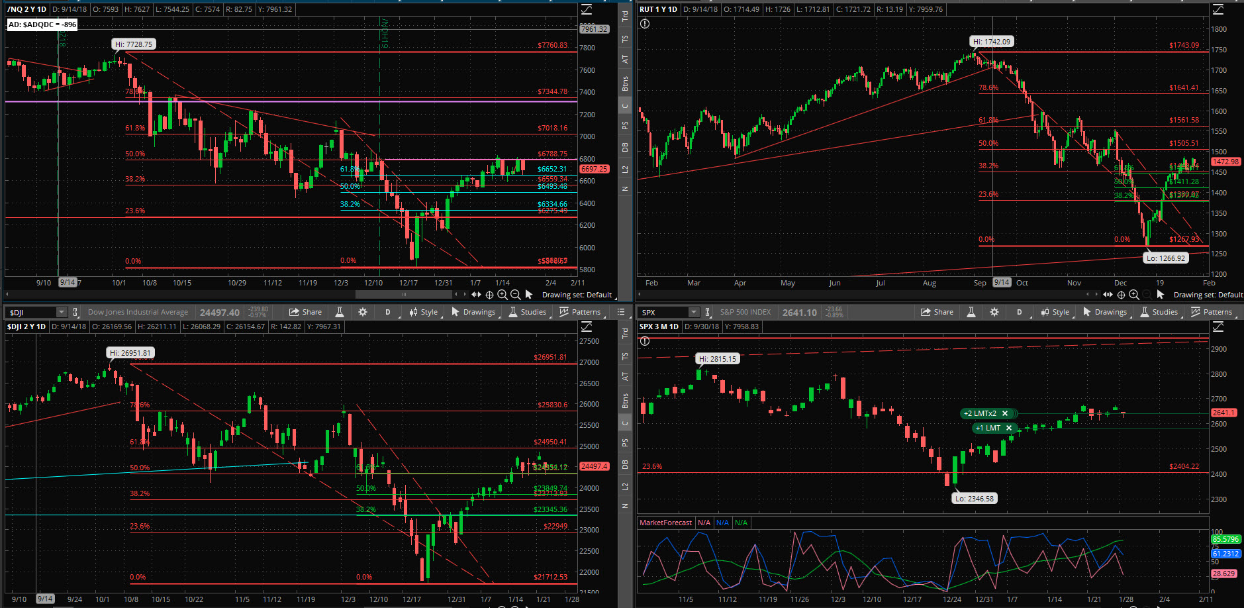This screenshot has height=608, width=1244.
Task: Open the D timeframe dropdown on the SPX toolbar
Action: coord(1019,312)
